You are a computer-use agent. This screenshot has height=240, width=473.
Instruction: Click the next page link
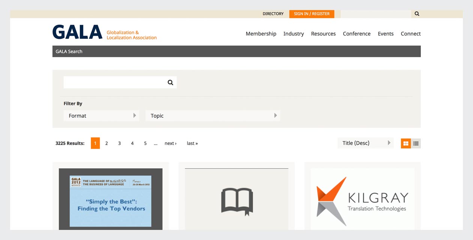[x=171, y=143]
